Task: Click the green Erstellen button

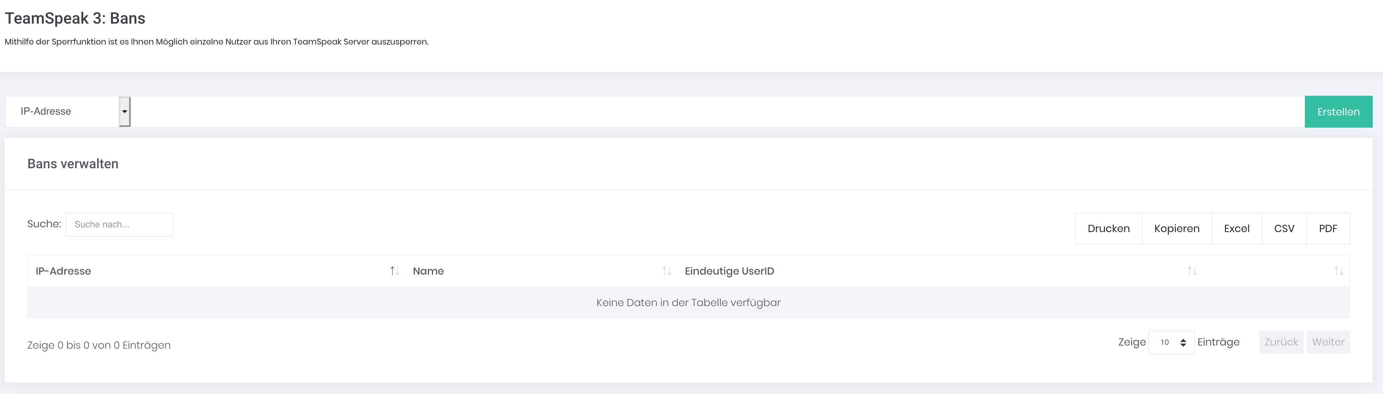Action: coord(1338,112)
